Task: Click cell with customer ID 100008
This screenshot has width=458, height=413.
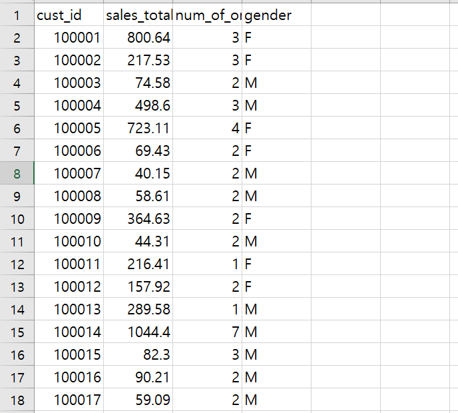Action: tap(69, 196)
